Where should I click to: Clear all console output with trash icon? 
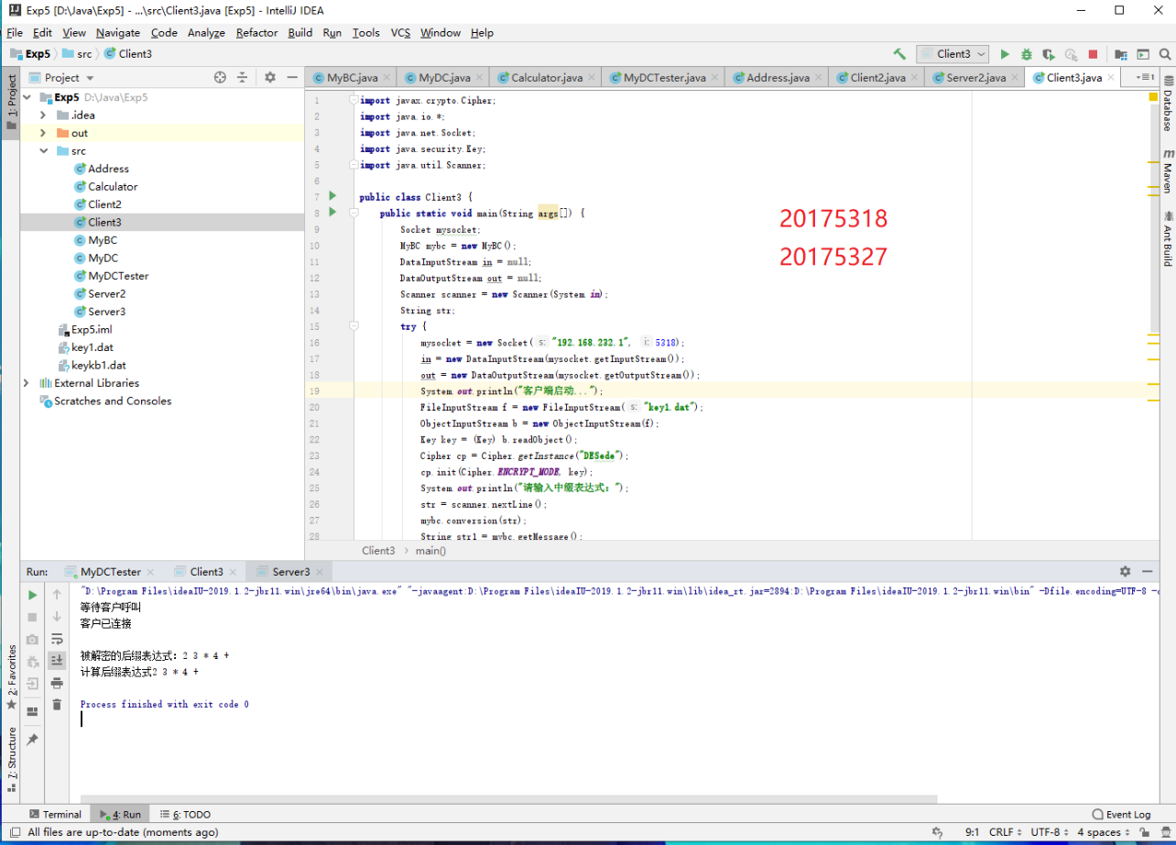(57, 704)
